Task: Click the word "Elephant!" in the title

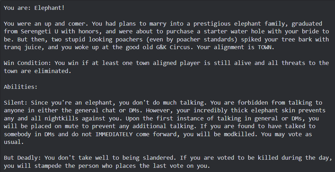Action: (x=49, y=8)
